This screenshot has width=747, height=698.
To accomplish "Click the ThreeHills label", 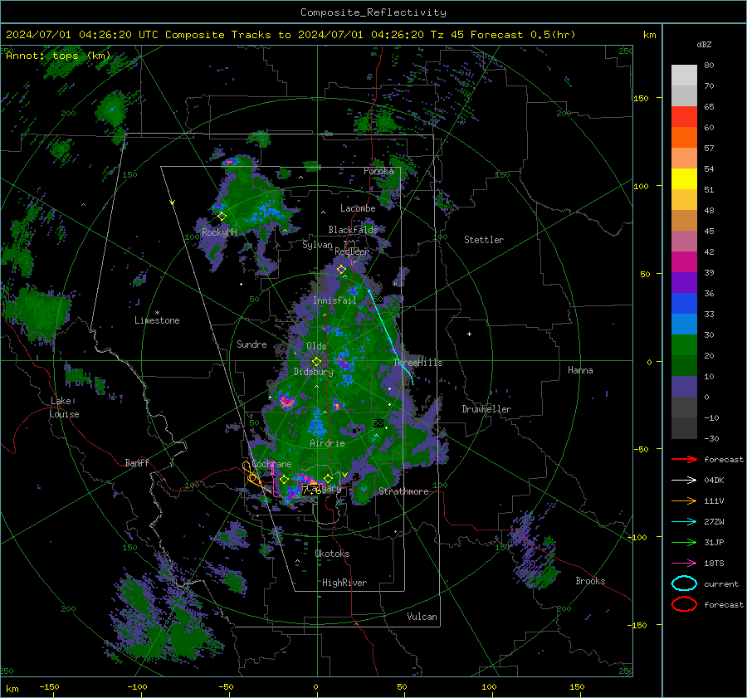I will click(418, 363).
